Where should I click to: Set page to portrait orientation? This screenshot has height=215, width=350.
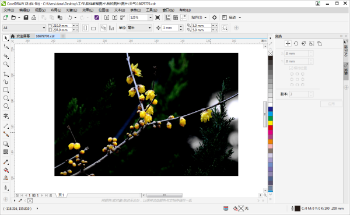point(85,28)
